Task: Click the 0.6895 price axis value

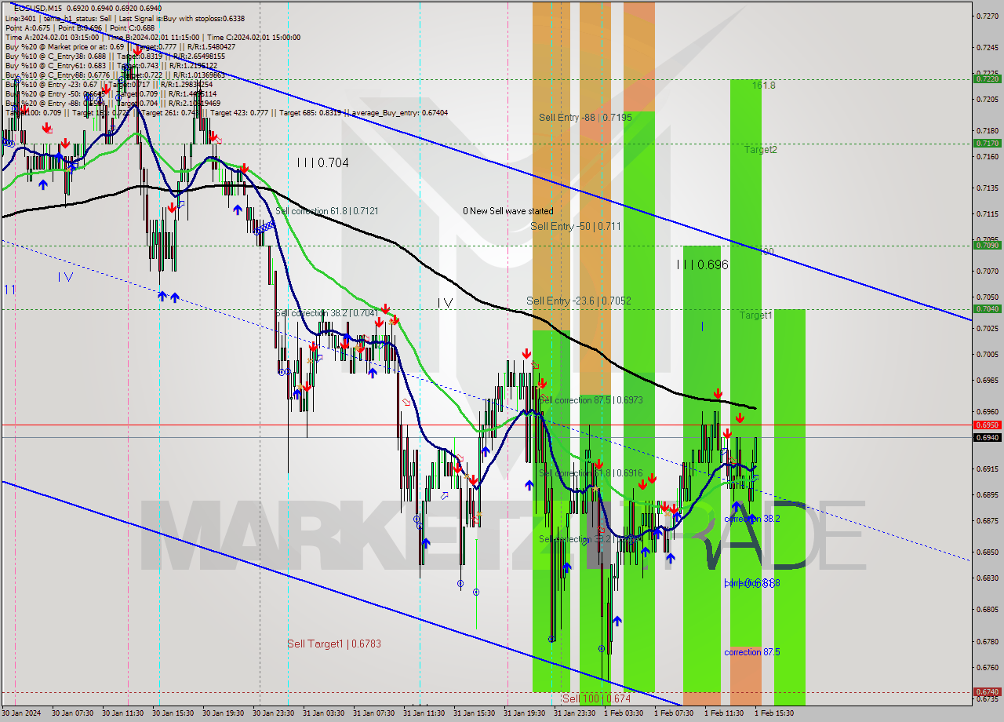Action: pyautogui.click(x=987, y=494)
